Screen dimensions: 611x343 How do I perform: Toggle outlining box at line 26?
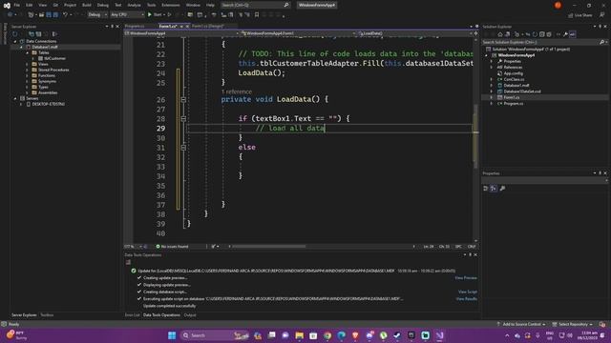pos(183,99)
